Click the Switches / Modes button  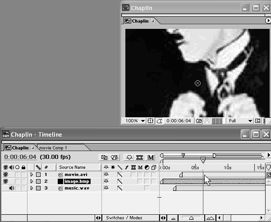[x=124, y=218]
